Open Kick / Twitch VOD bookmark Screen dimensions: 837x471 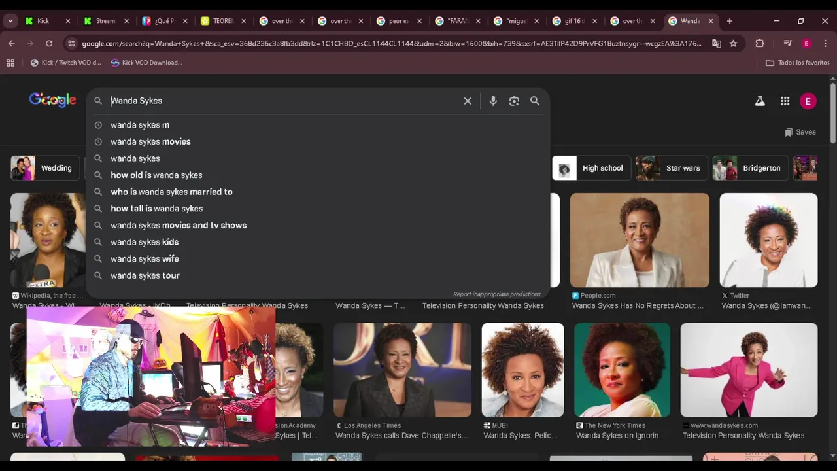click(65, 63)
